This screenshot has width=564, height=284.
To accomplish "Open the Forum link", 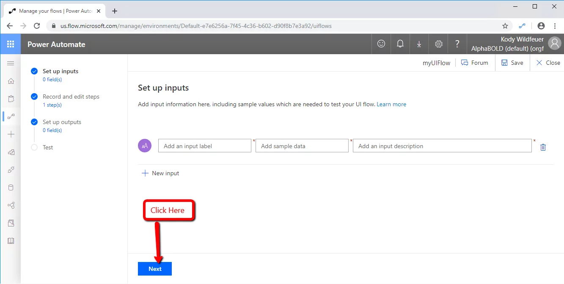I will [474, 63].
